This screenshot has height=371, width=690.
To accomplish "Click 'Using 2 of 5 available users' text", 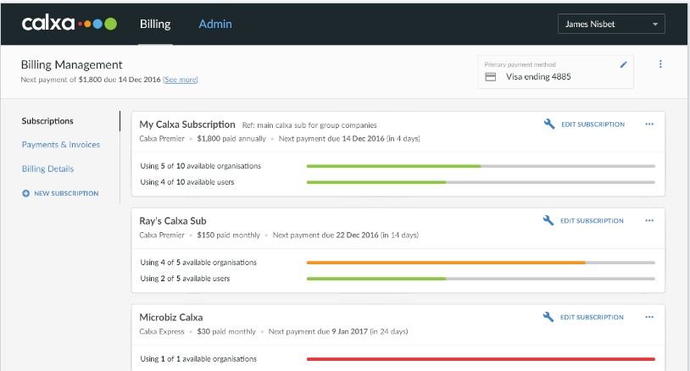I will point(185,278).
